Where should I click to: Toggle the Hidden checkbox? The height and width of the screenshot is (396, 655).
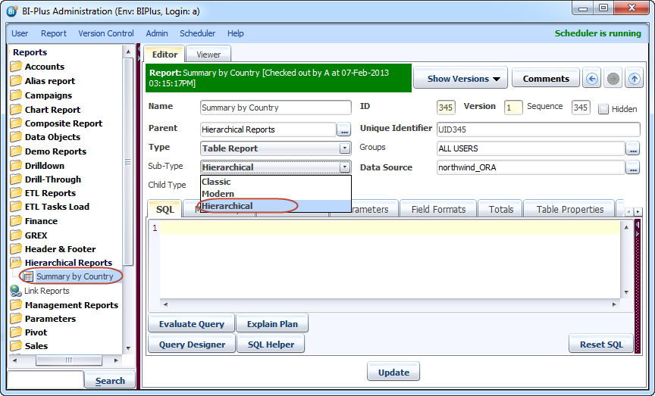[x=603, y=109]
